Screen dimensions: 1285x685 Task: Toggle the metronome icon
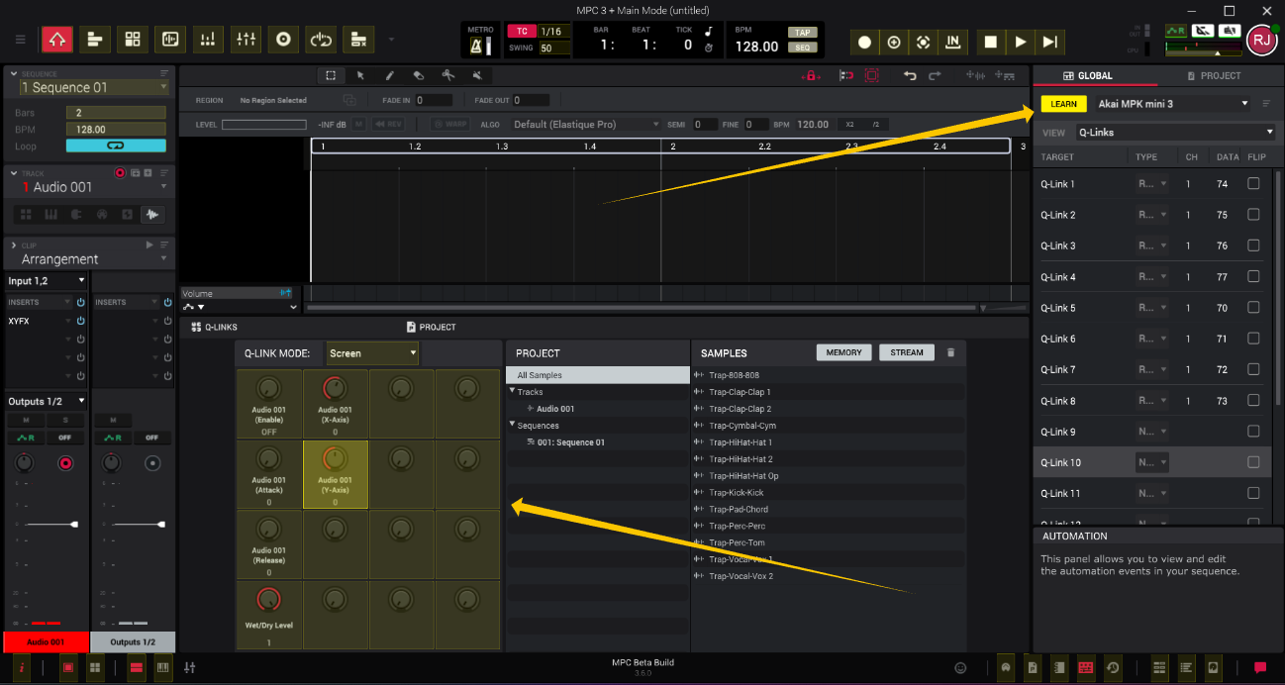479,44
